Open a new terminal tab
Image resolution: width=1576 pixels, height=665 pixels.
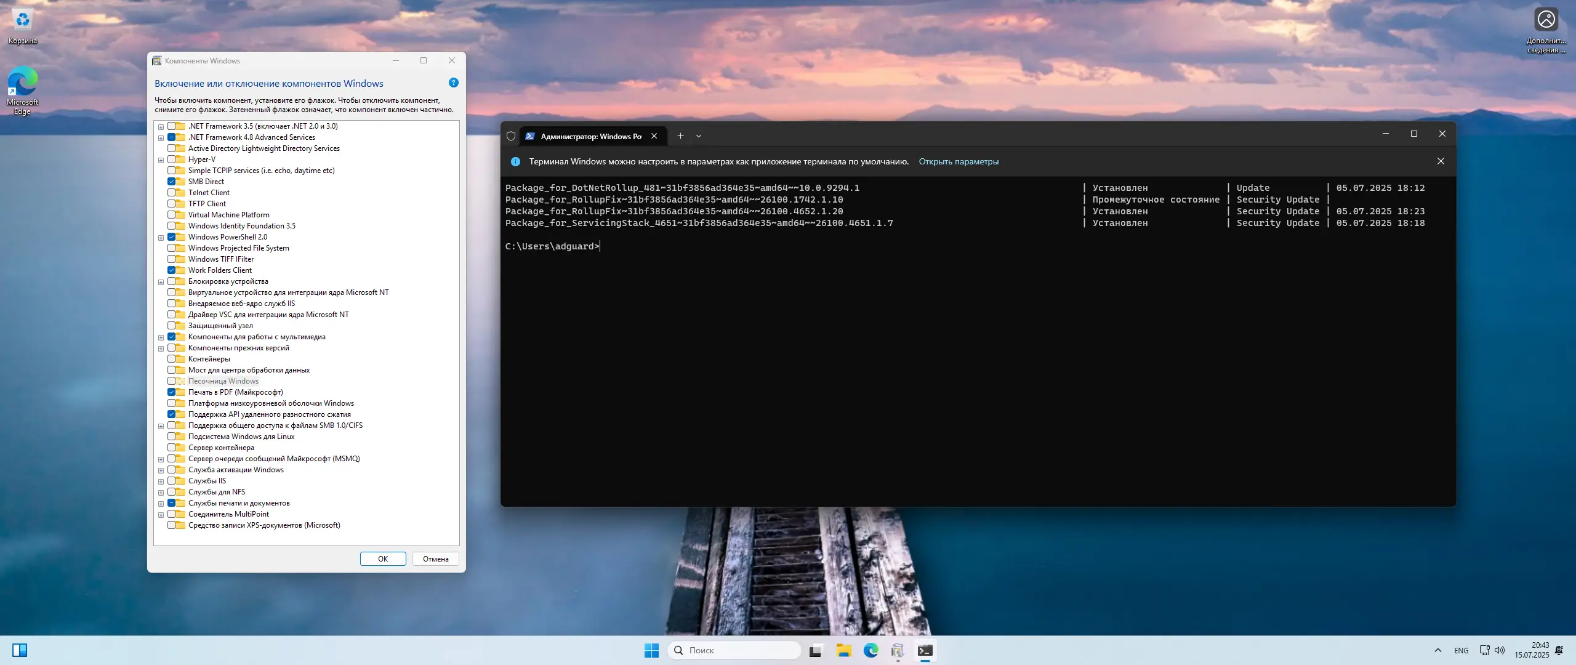coord(680,136)
